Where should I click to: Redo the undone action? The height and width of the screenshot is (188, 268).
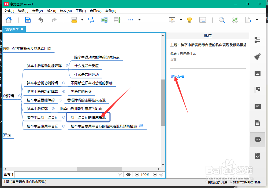(x=54, y=20)
